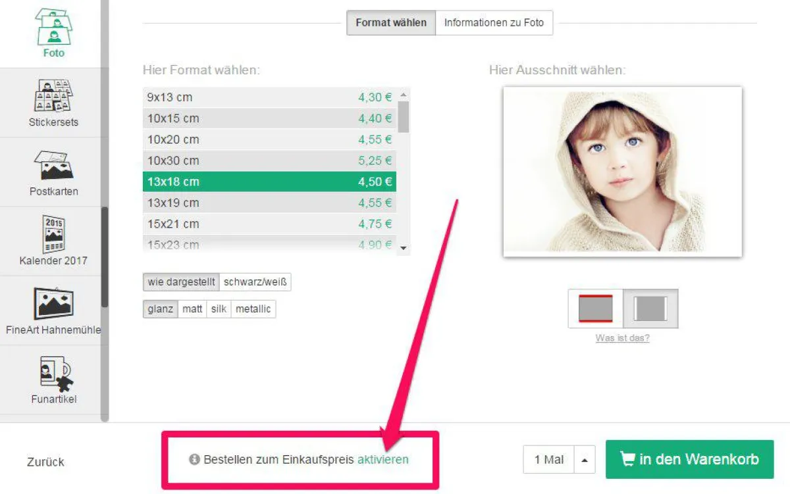
Task: Click the scroll-down arrow of the format list
Action: coord(403,249)
